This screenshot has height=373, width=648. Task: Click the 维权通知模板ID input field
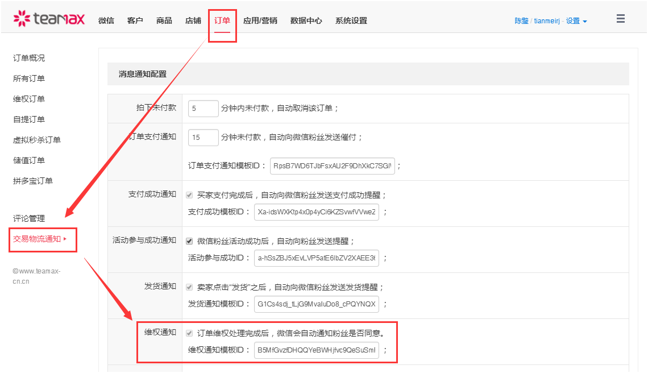316,350
